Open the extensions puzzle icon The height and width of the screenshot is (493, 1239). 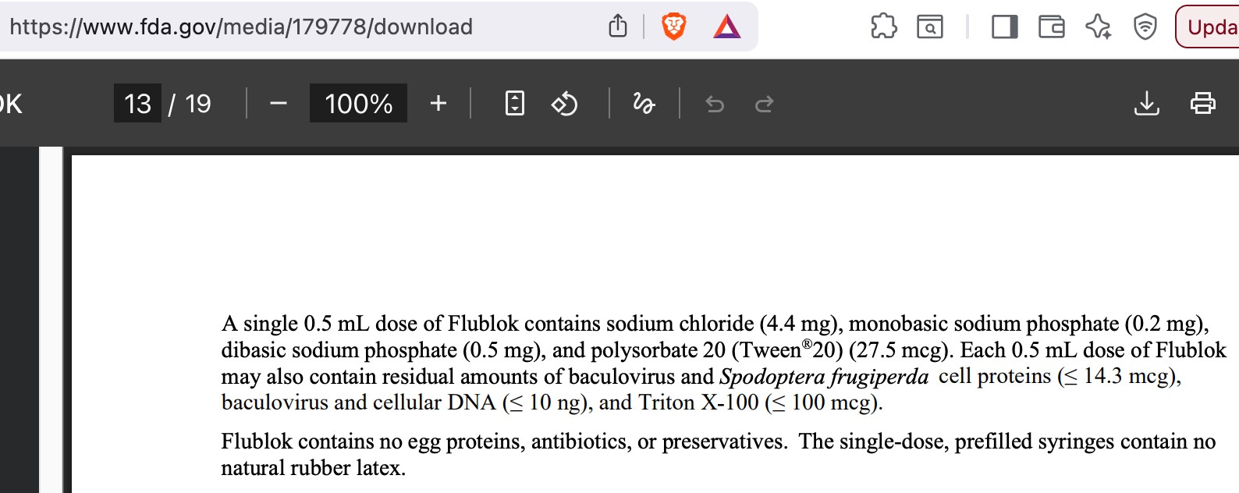coord(883,27)
